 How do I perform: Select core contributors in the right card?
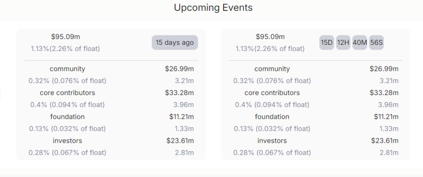point(272,93)
